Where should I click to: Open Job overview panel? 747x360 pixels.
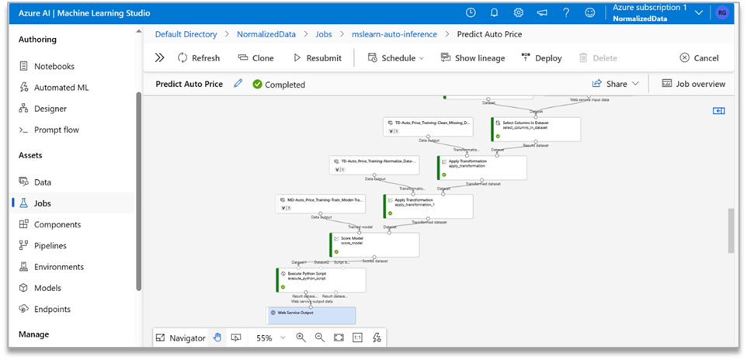point(693,84)
